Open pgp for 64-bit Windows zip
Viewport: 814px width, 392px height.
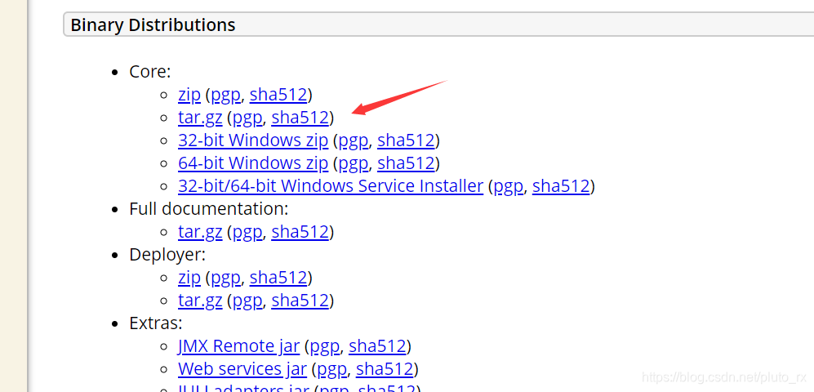coord(353,163)
